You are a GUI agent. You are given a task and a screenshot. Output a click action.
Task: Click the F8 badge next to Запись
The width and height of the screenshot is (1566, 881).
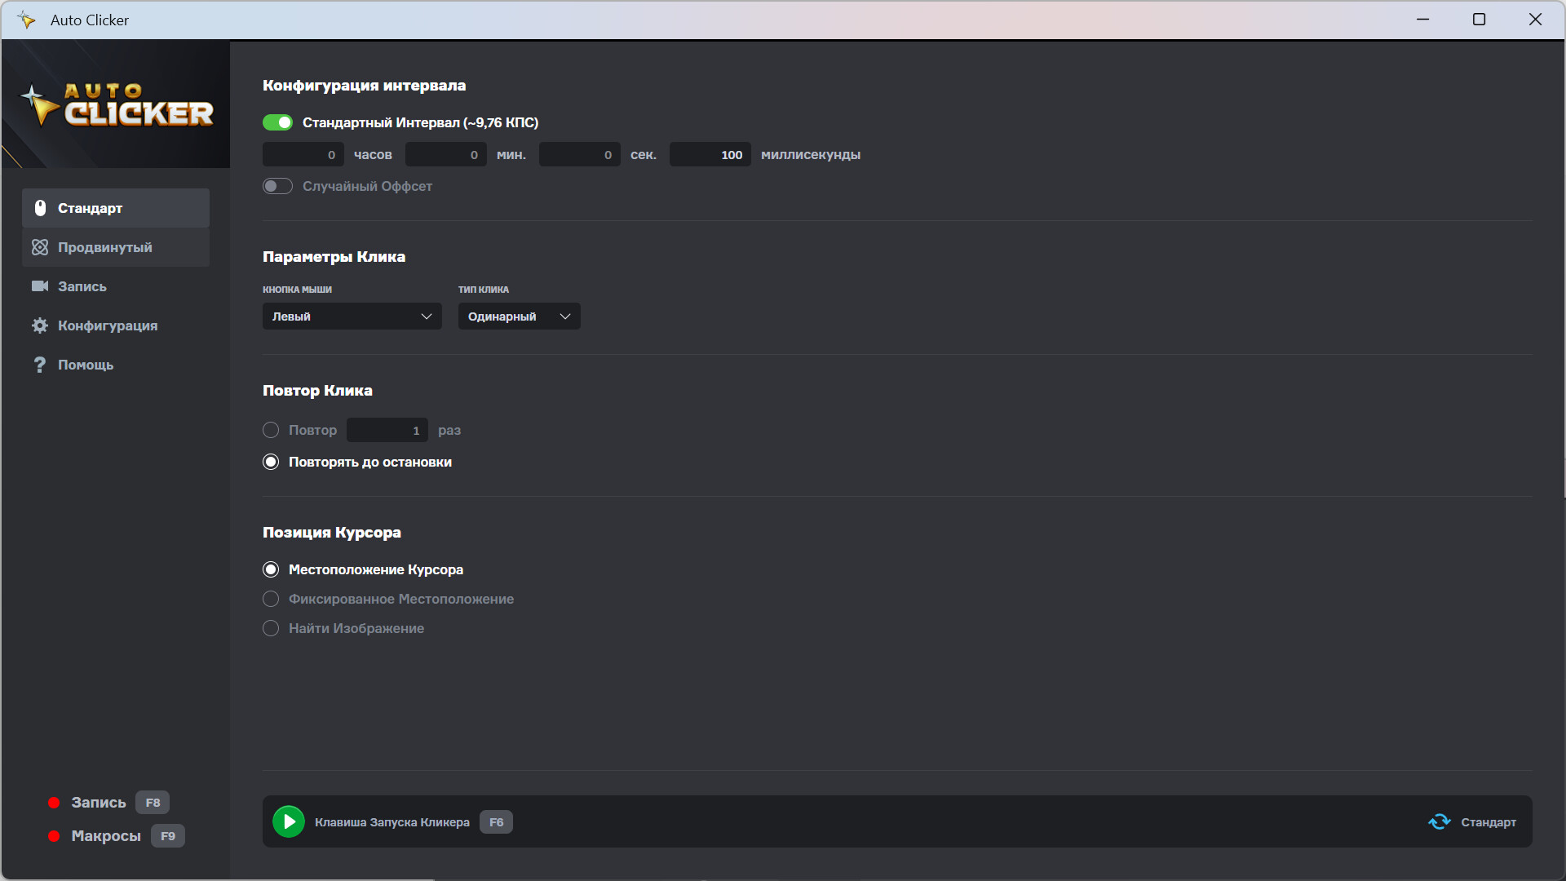click(x=152, y=802)
